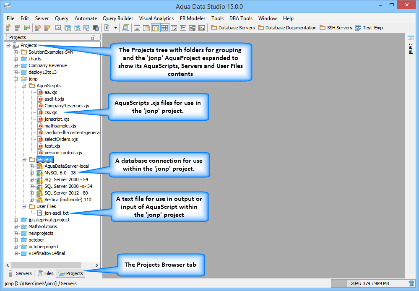Screen dimensions: 419x291
Task: Open the File menu
Action: [x=10, y=18]
